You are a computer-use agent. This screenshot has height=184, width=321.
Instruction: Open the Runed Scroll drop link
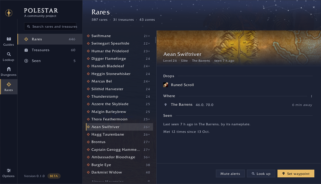click(182, 85)
